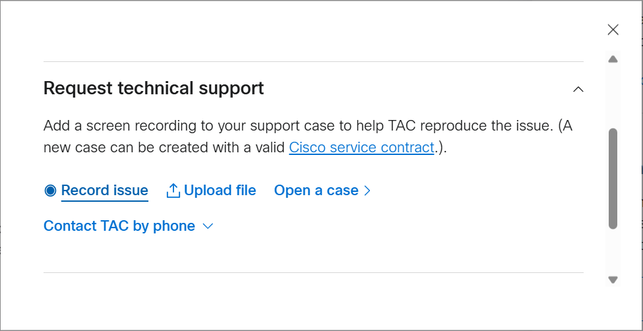The height and width of the screenshot is (331, 643).
Task: Choose the Upload file option
Action: point(220,191)
